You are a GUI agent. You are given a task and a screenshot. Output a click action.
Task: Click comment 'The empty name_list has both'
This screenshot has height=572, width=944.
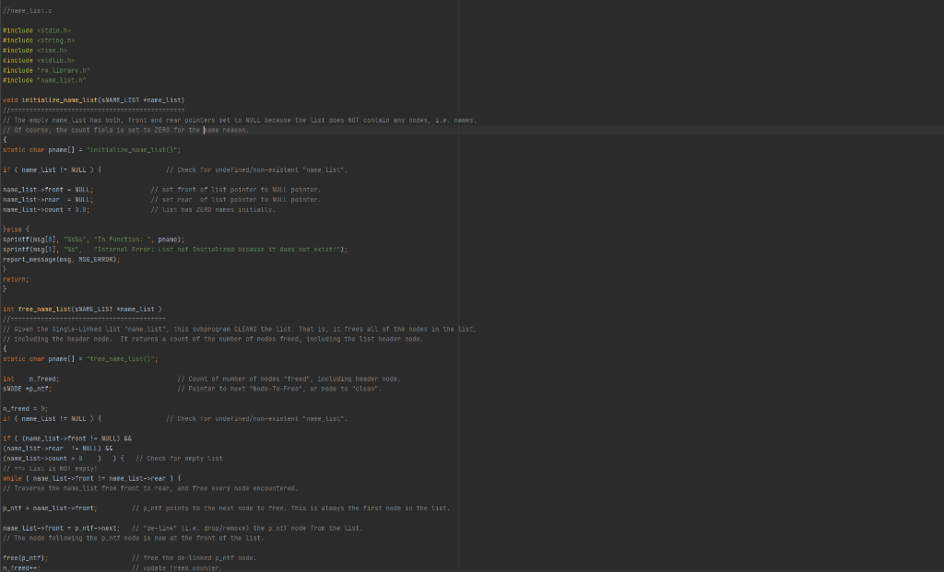pyautogui.click(x=240, y=121)
